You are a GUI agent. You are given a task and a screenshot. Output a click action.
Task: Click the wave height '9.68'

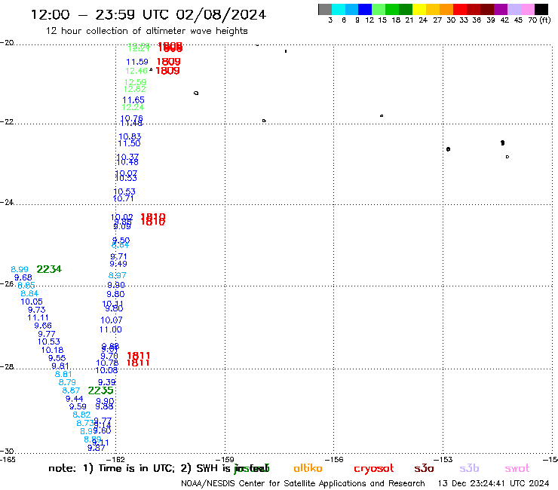23,277
